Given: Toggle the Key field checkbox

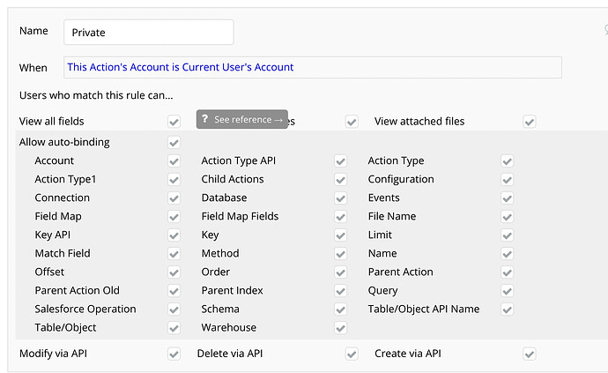Looking at the screenshot, I should [340, 235].
